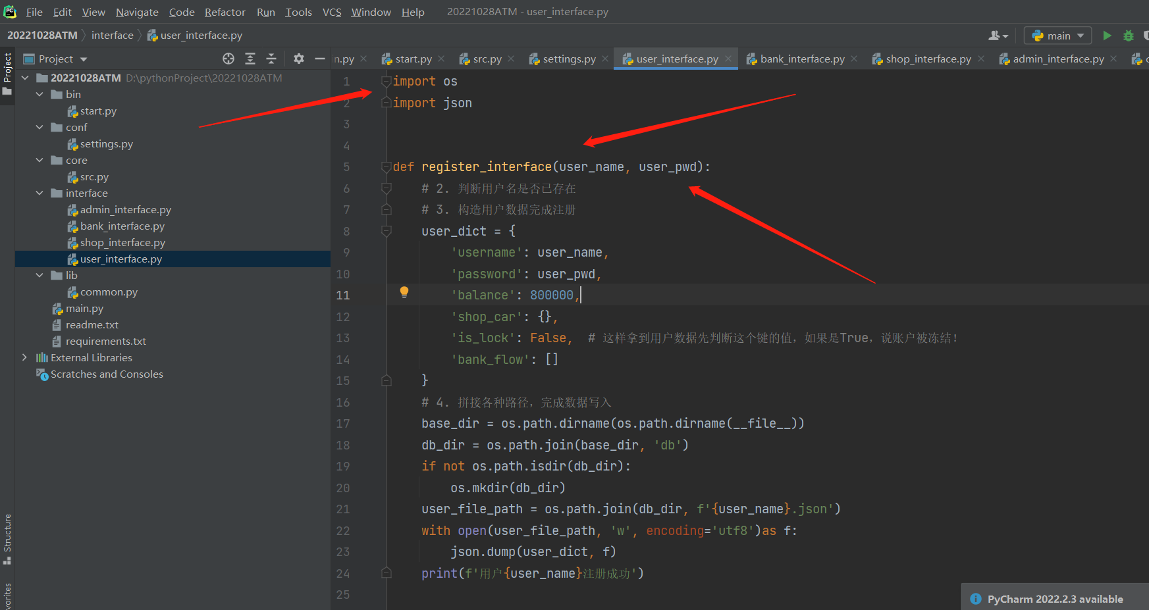Select opened file in Project tree icon
1149x610 pixels.
tap(228, 59)
